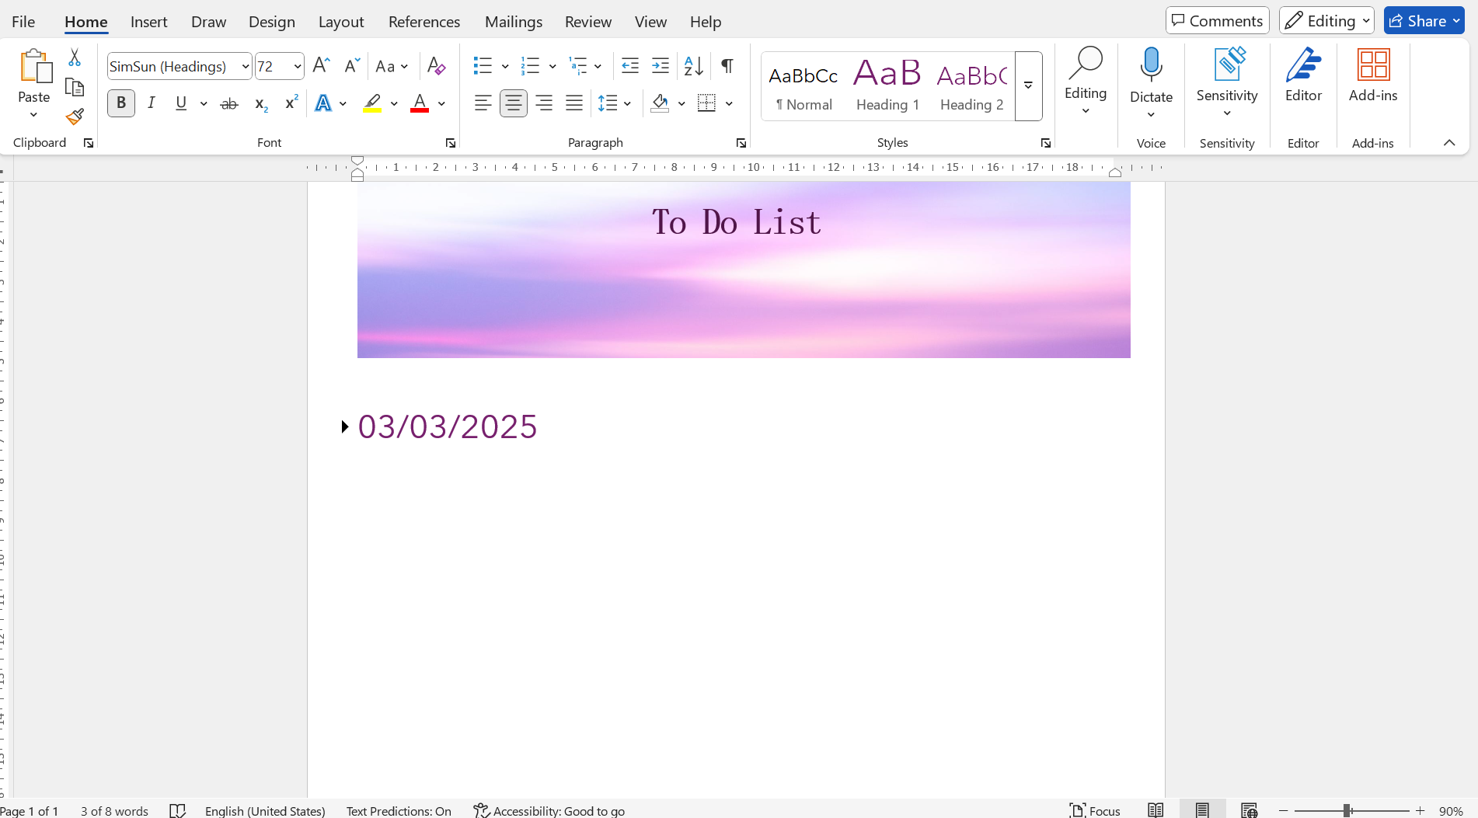
Task: Enable italic formatting
Action: click(x=152, y=103)
